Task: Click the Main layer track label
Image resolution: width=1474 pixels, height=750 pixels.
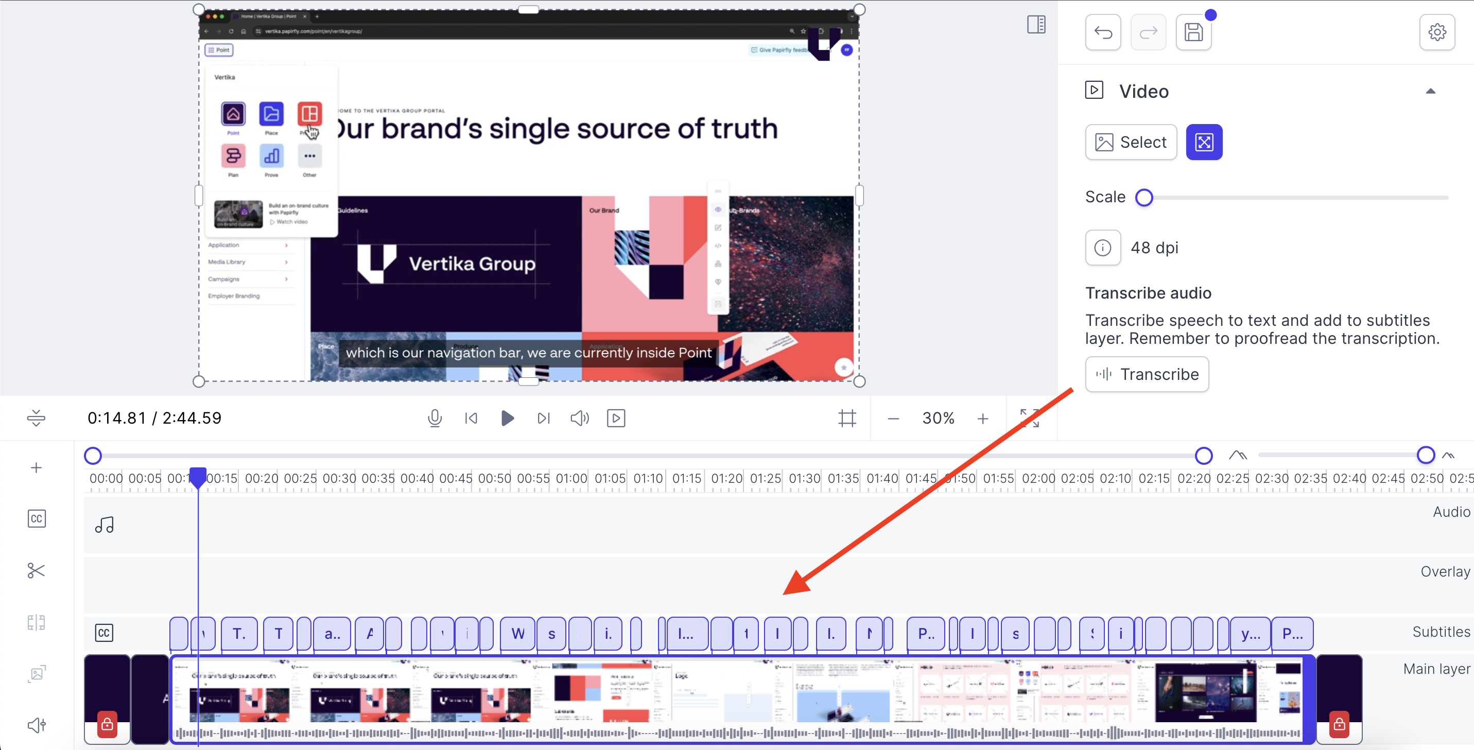Action: 1436,669
